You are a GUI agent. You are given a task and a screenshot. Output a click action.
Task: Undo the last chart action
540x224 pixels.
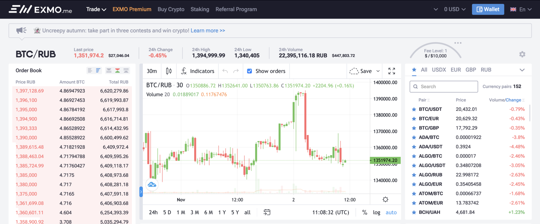click(x=225, y=71)
